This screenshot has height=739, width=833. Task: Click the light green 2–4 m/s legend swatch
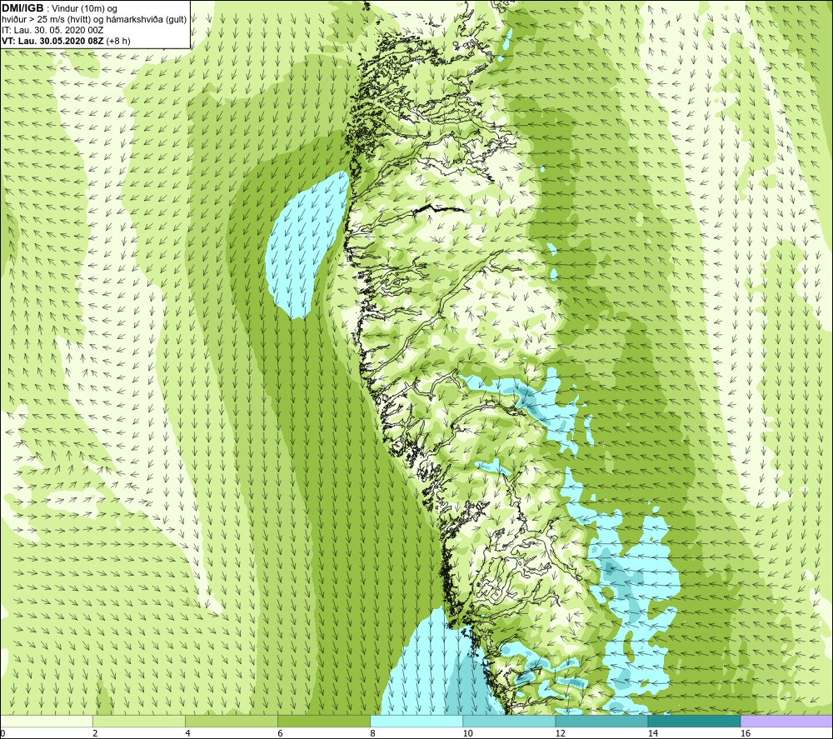[x=139, y=721]
